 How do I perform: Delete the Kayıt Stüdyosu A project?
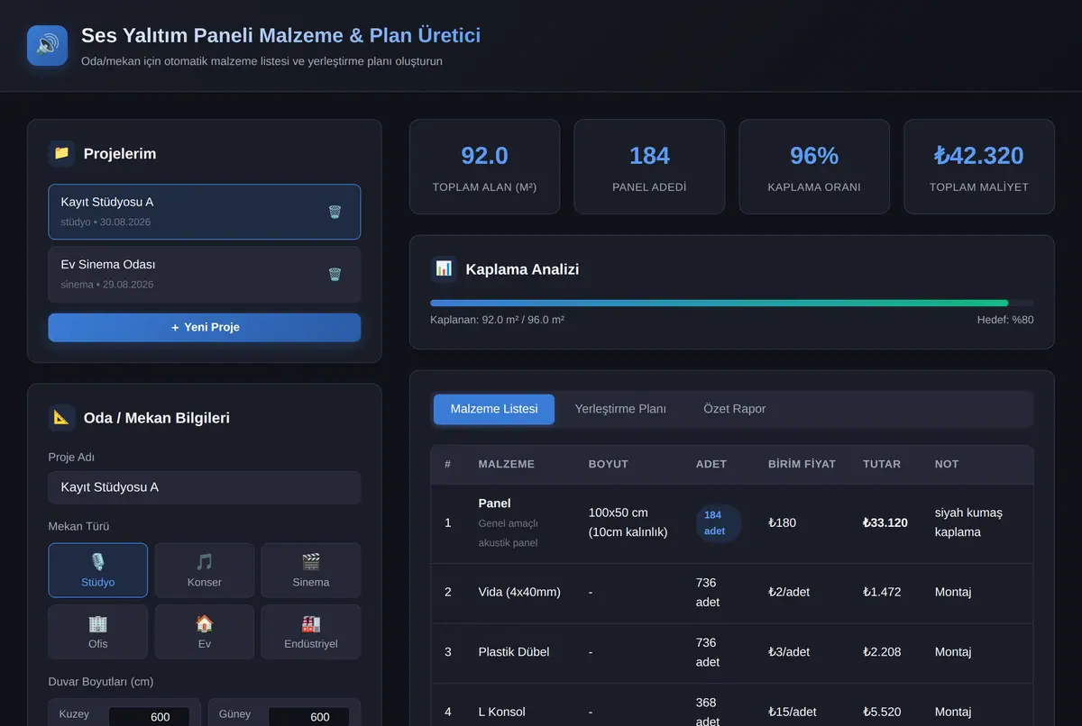coord(335,212)
